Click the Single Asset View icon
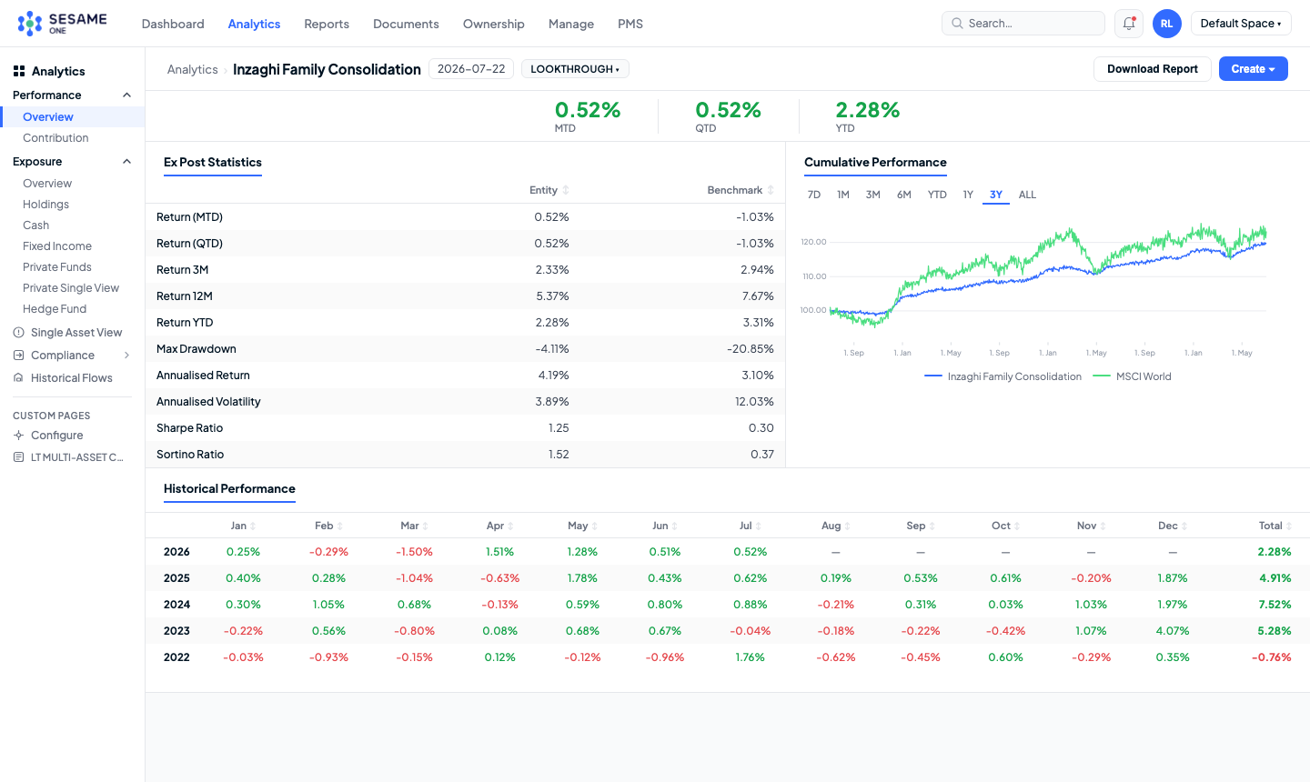The image size is (1310, 782). point(18,333)
